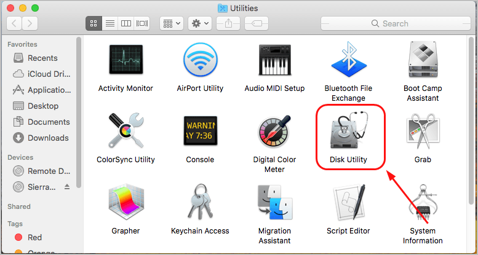The height and width of the screenshot is (255, 478).
Task: Open Downloads in the sidebar
Action: pyautogui.click(x=41, y=138)
